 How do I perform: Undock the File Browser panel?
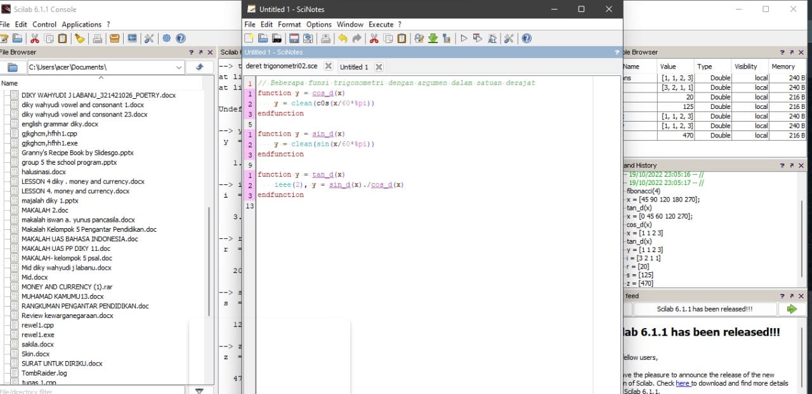point(200,53)
